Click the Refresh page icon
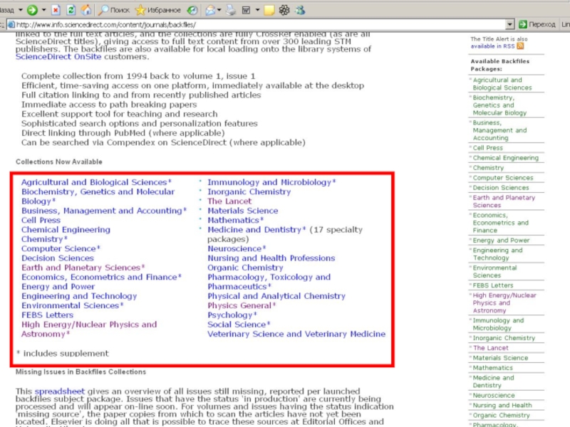The image size is (570, 427). tap(71, 10)
